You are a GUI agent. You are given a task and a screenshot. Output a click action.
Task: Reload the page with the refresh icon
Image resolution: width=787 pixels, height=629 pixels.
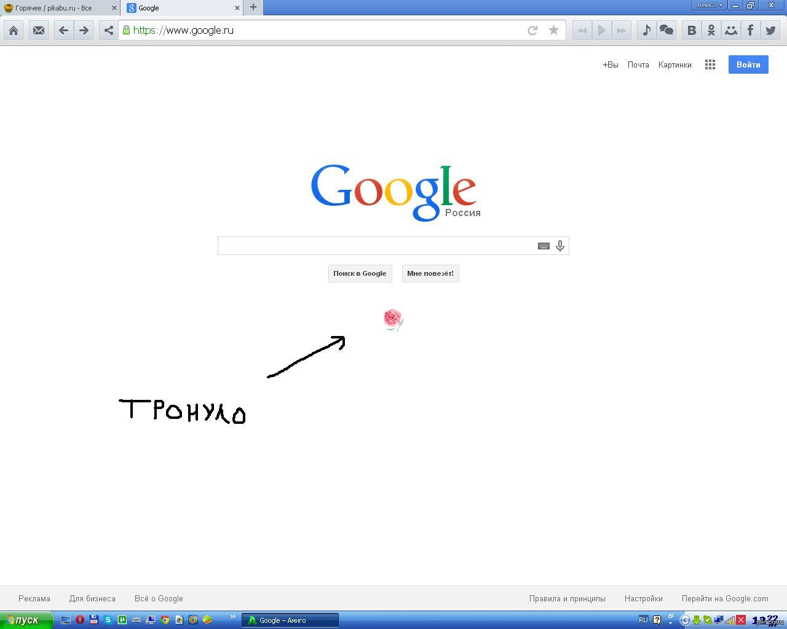532,30
